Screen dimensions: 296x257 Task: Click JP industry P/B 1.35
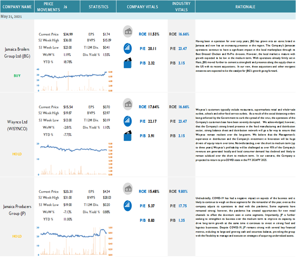(x=182, y=221)
